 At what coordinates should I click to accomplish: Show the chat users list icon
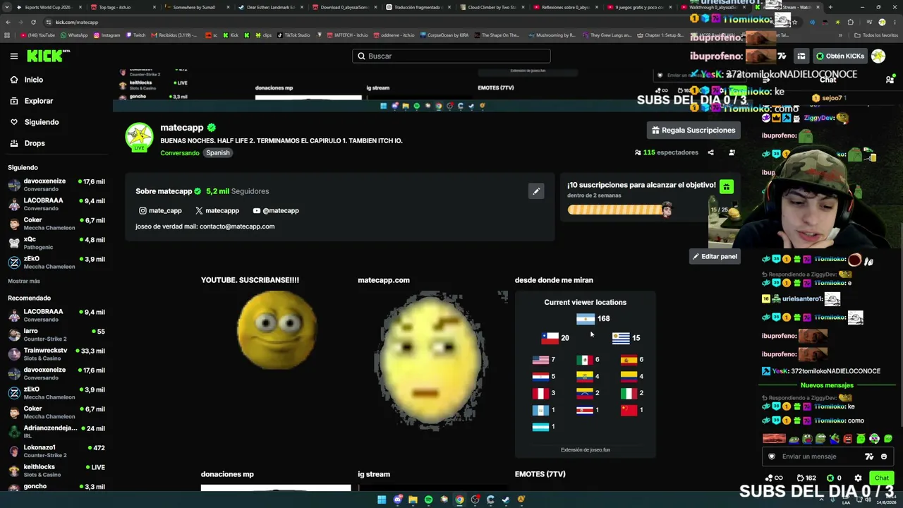click(890, 80)
